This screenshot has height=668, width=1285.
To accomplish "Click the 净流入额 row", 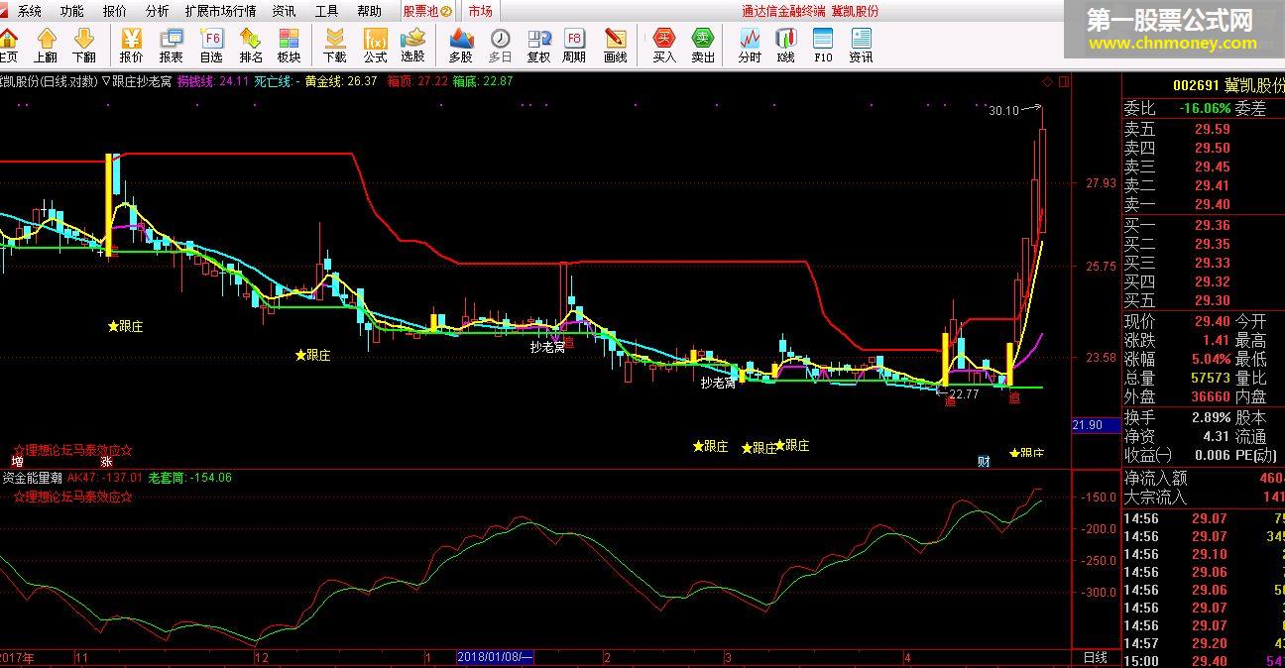I will coord(1204,479).
